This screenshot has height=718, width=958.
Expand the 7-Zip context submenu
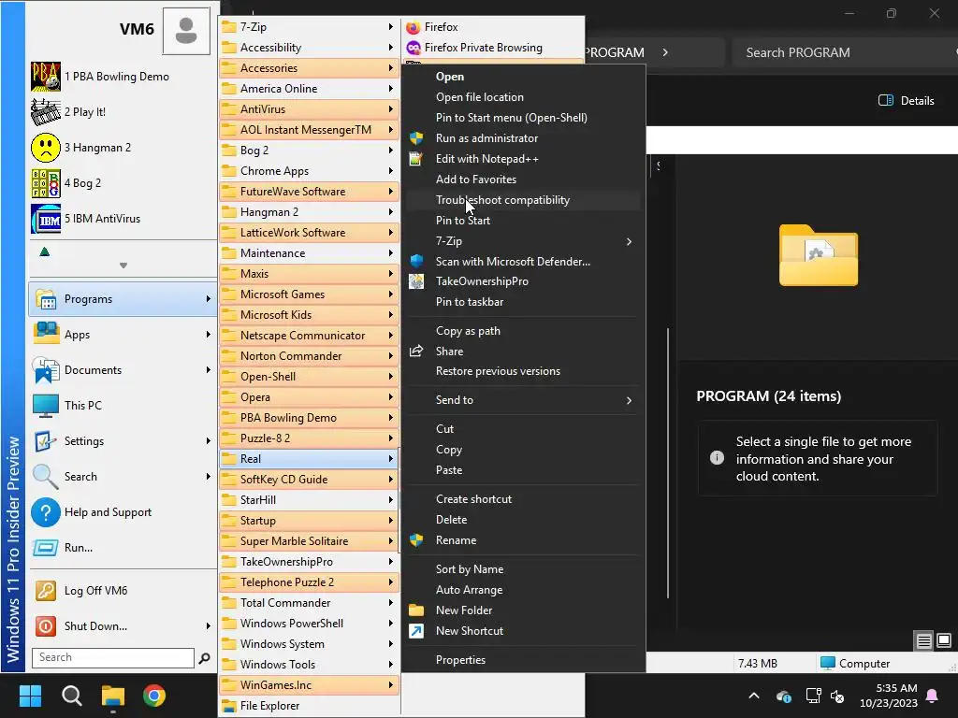[x=523, y=241]
